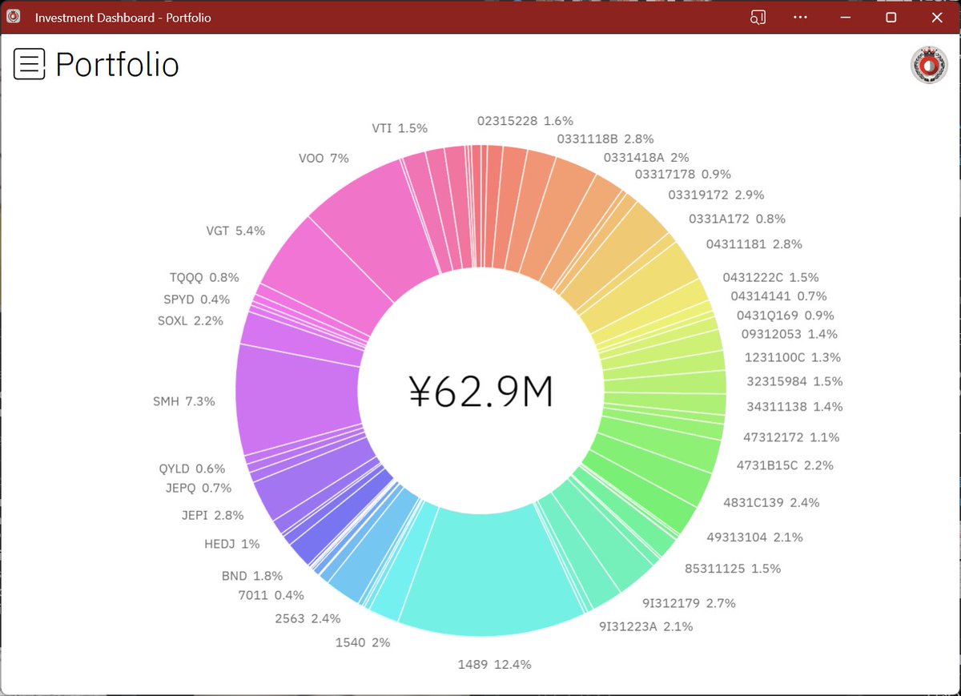Minimize the Investment Dashboard window
The image size is (961, 696).
point(845,18)
